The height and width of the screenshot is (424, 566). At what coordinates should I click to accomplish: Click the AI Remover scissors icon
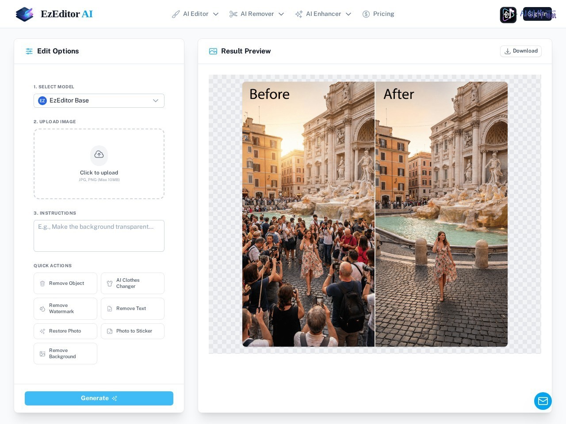(x=233, y=14)
